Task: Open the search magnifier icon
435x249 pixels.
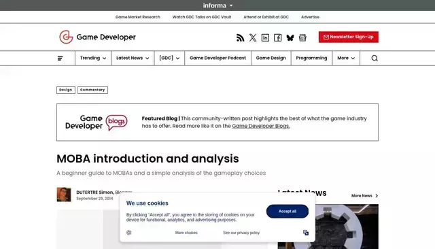Action: (375, 58)
